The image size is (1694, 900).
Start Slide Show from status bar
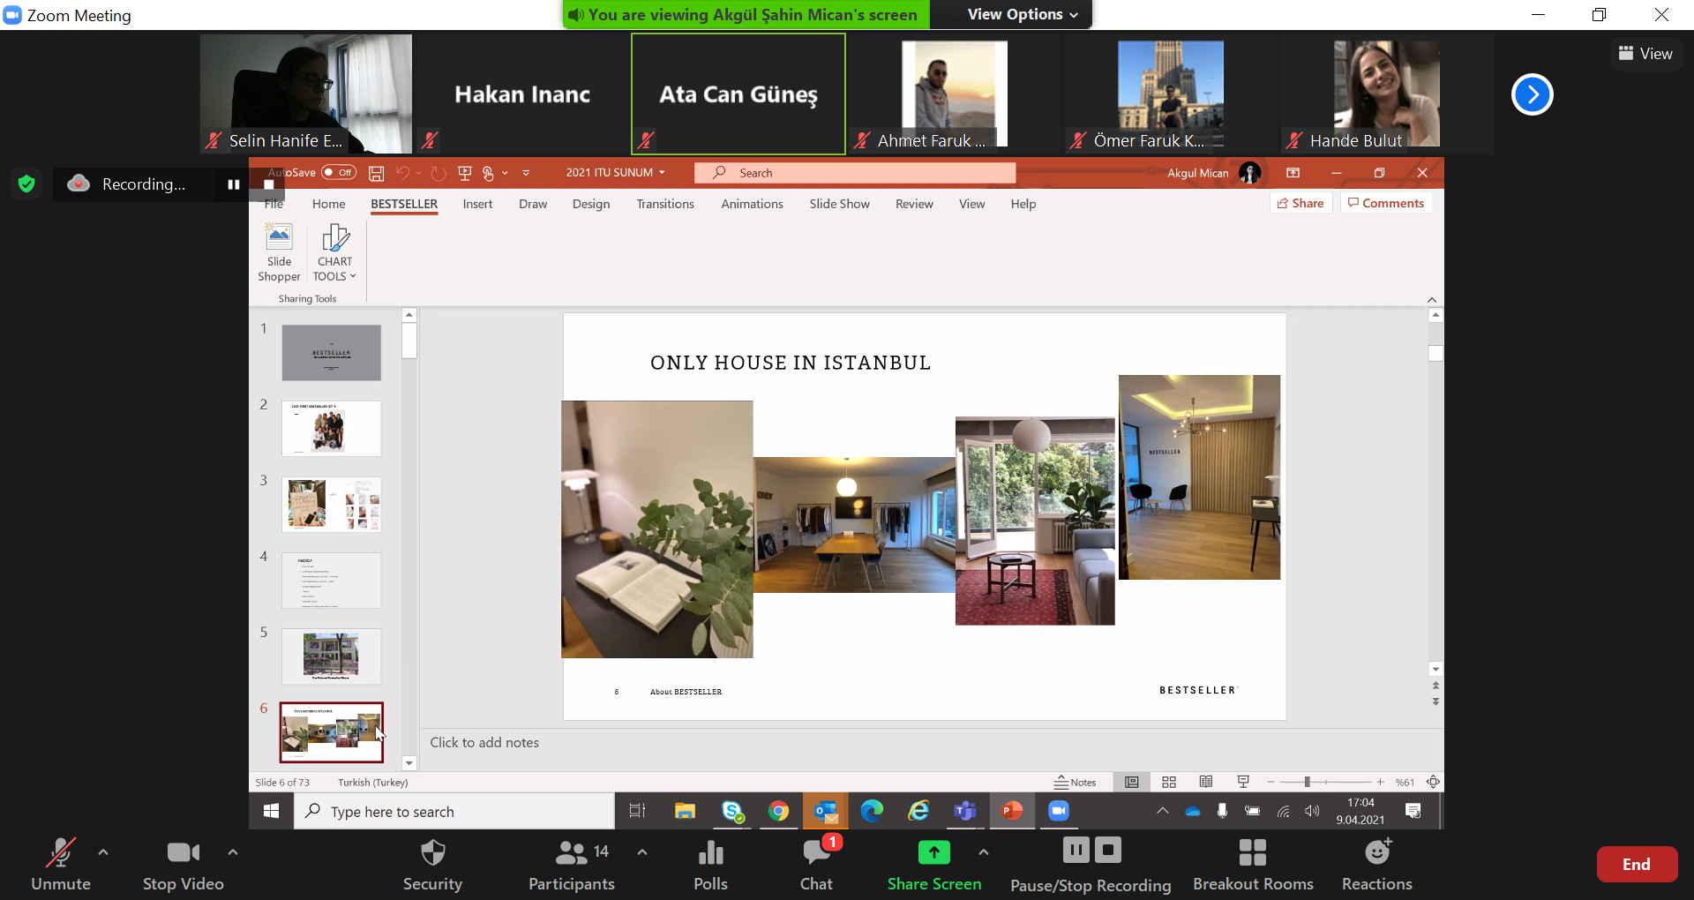[1243, 782]
